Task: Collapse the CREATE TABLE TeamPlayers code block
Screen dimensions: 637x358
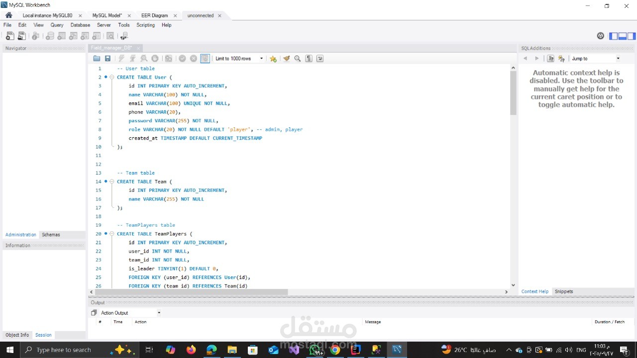Action: 112,234
